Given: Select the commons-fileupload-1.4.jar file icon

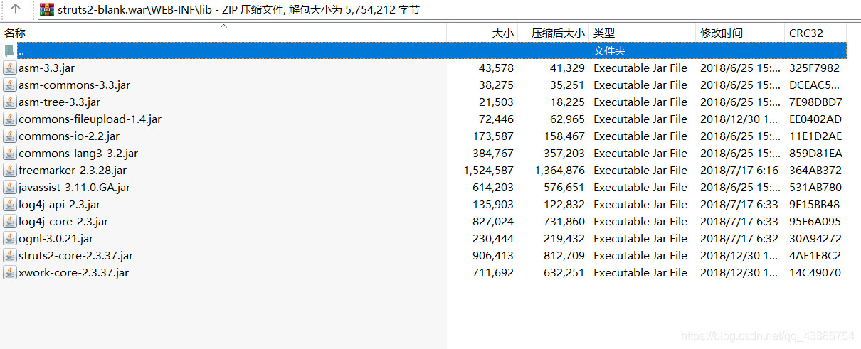Looking at the screenshot, I should (x=10, y=119).
